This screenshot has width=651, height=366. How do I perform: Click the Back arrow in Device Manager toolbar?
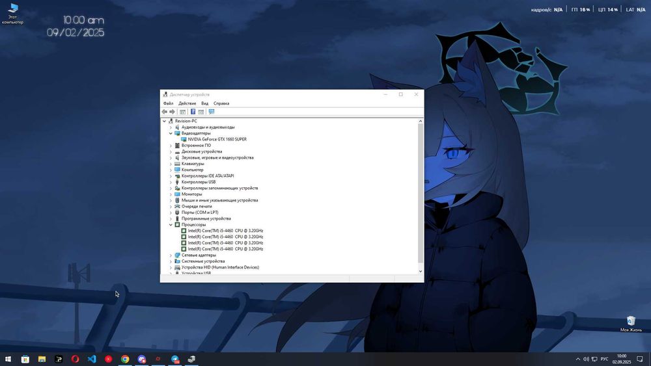[x=165, y=112]
